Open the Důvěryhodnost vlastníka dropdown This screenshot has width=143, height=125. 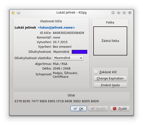68,58
